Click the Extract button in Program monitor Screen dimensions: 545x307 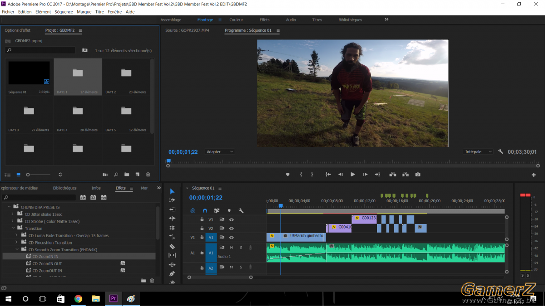[405, 175]
